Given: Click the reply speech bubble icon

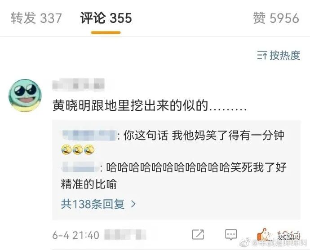Looking at the screenshot, I should pos(231,235).
